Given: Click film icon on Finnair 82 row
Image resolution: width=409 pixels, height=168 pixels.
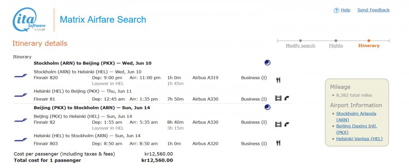Looking at the screenshot, I should click(x=278, y=125).
